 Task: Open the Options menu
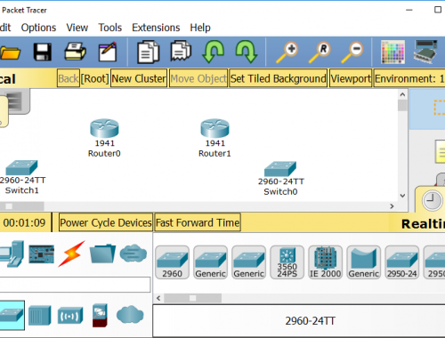pos(38,28)
